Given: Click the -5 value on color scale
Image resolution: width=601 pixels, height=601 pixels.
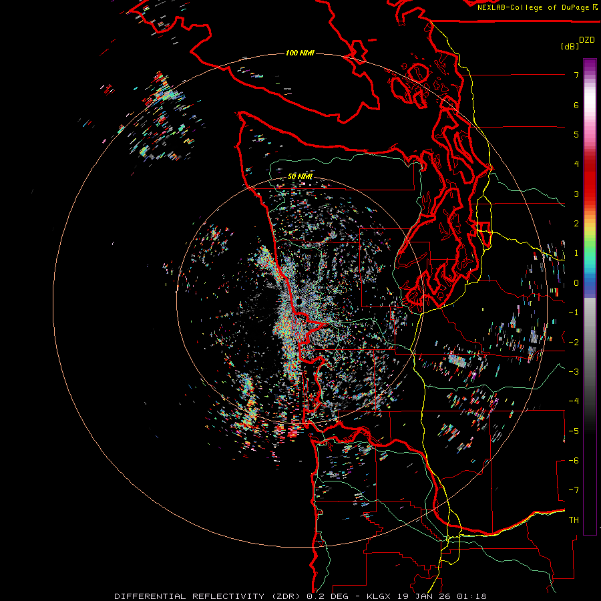Looking at the screenshot, I should pos(574,431).
